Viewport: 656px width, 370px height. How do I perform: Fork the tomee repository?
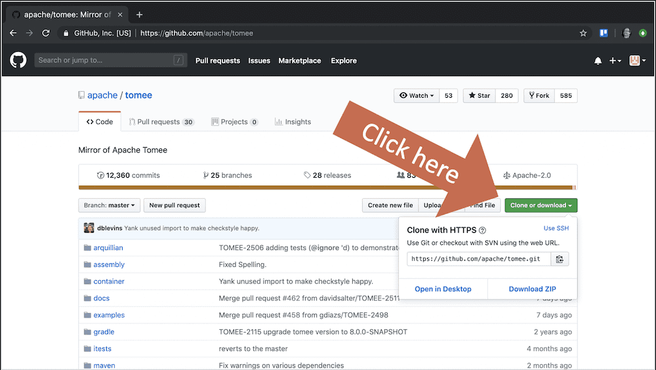[539, 95]
